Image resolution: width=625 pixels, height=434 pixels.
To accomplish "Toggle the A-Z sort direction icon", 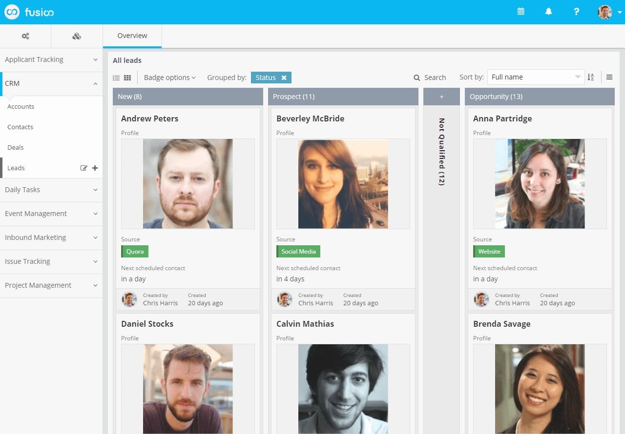I will coord(591,77).
